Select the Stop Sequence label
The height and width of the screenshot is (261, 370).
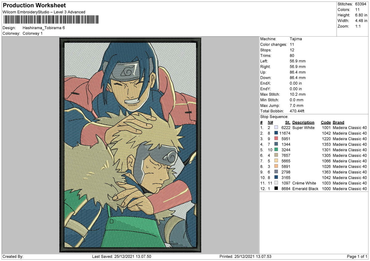pos(274,117)
